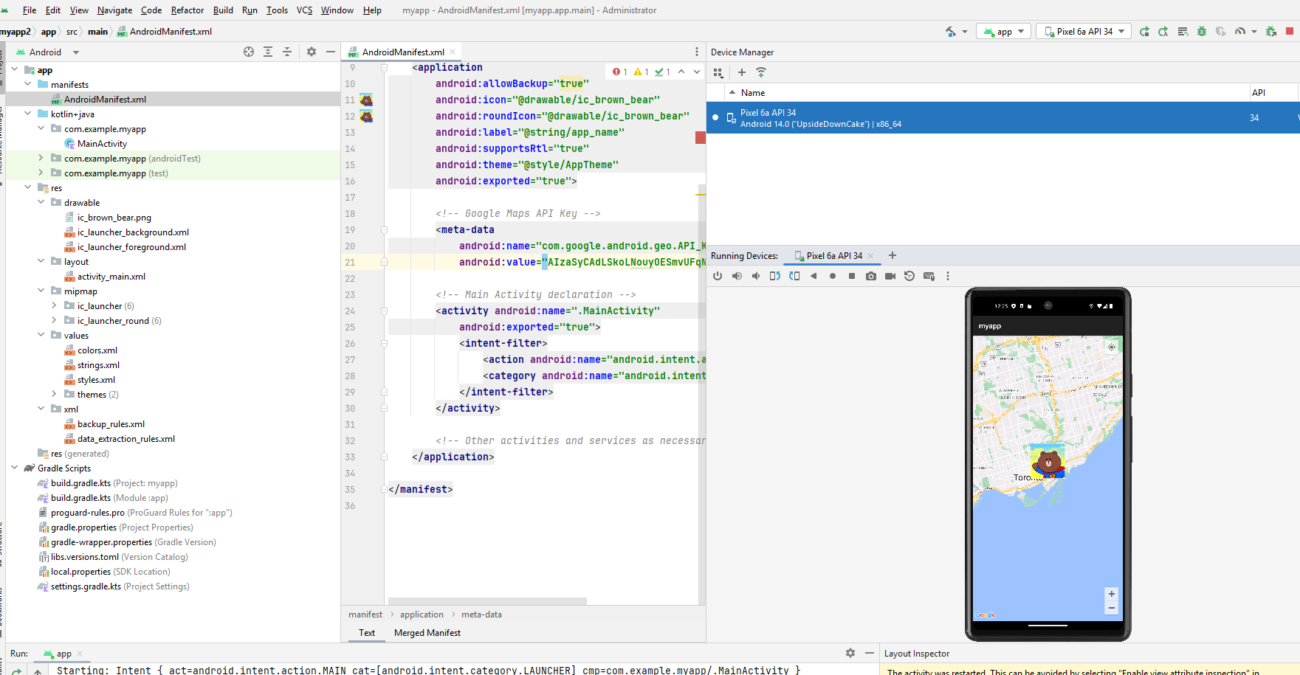Click the red Stop app button

[1290, 32]
